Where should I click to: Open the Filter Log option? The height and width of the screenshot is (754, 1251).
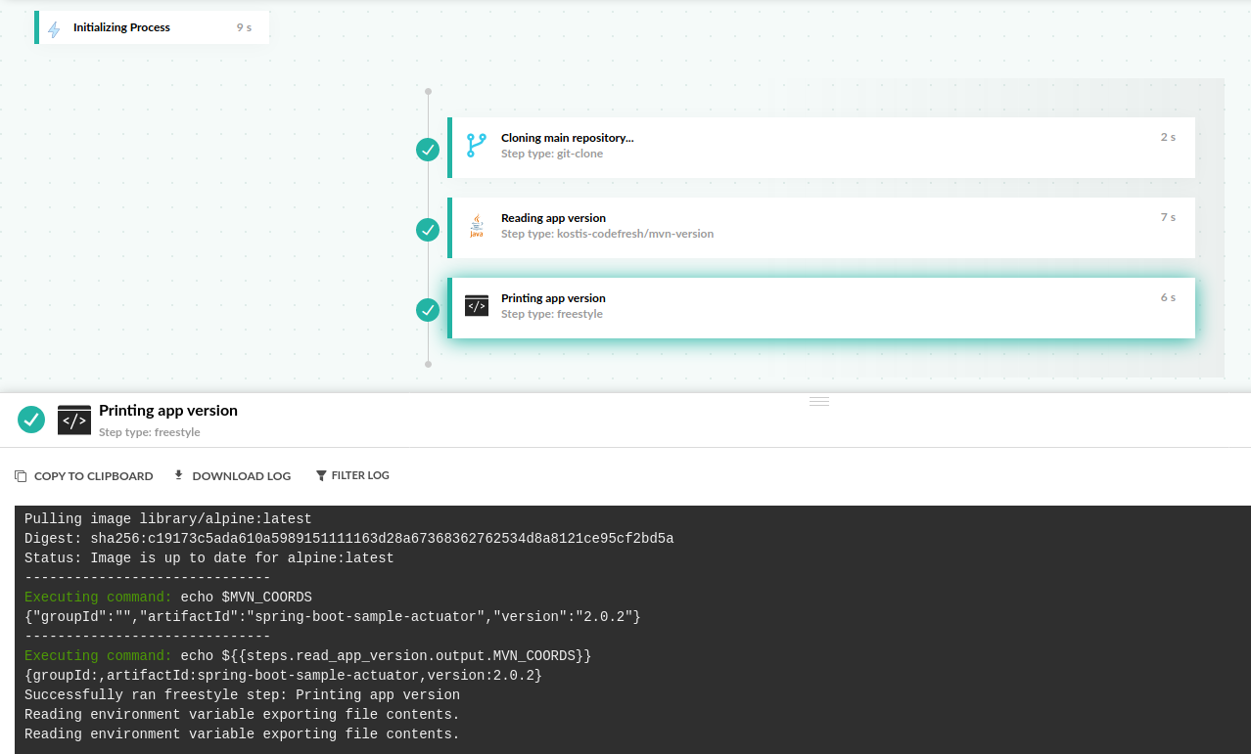point(352,475)
